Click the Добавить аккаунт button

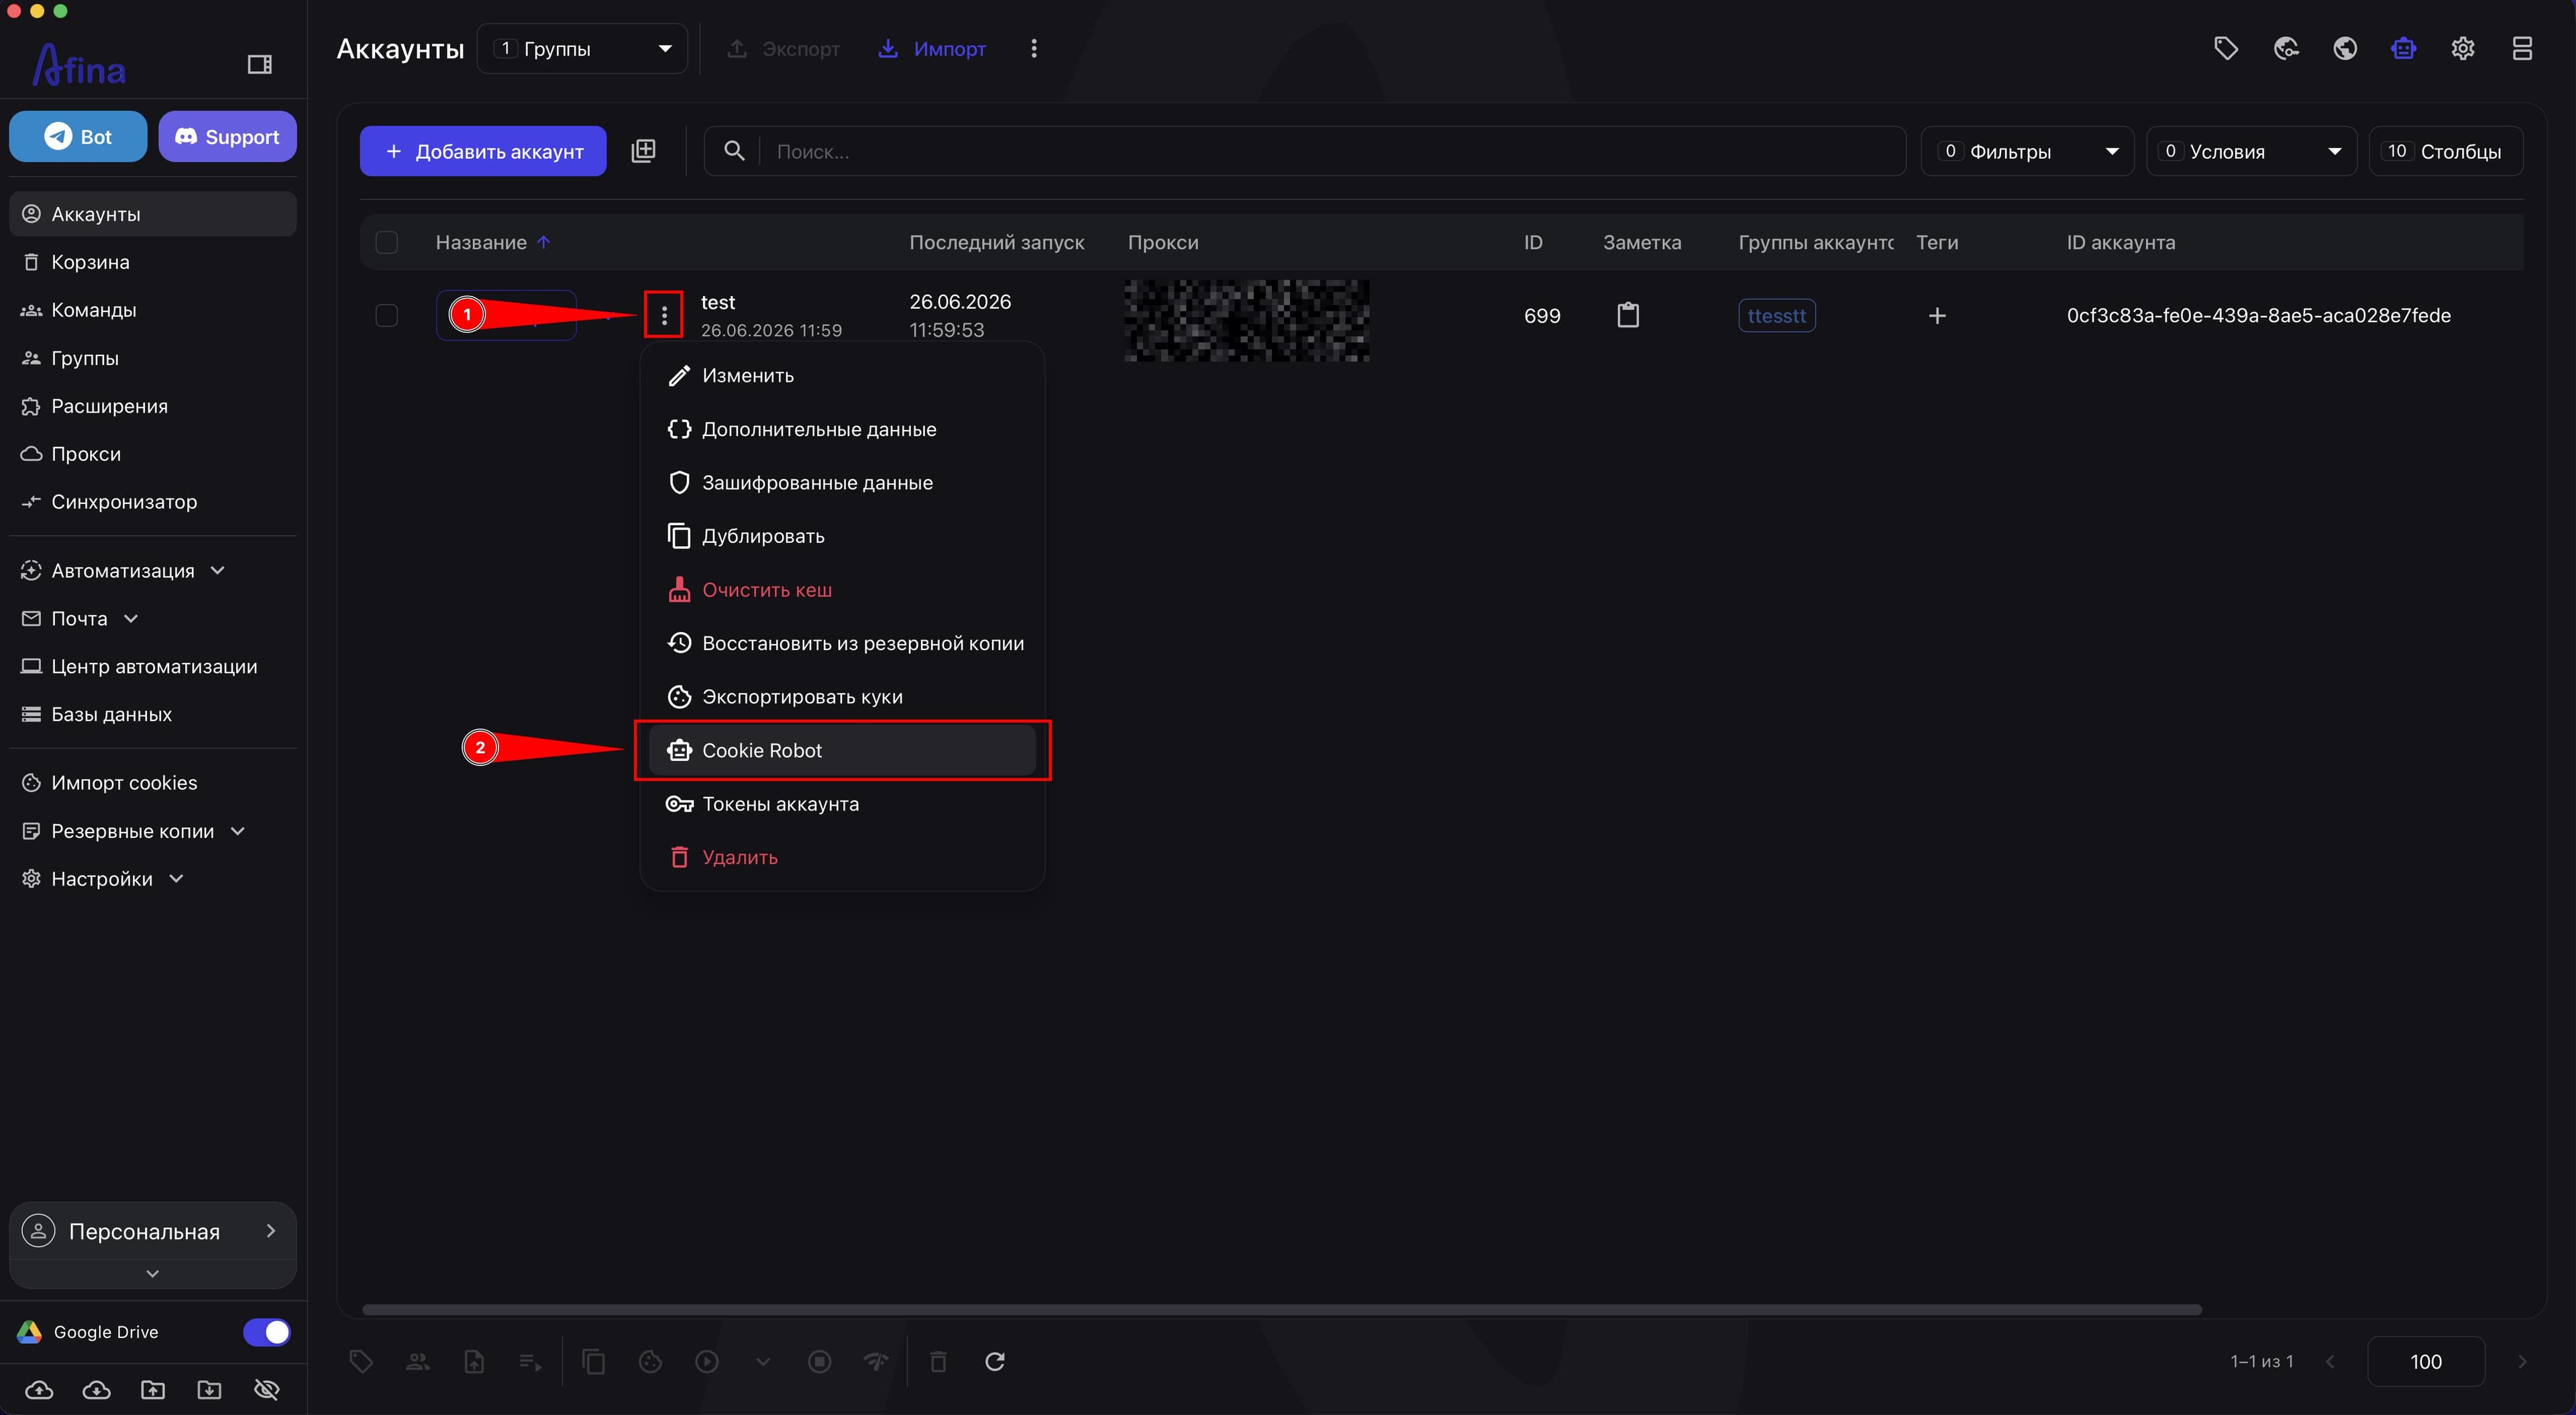click(x=483, y=151)
